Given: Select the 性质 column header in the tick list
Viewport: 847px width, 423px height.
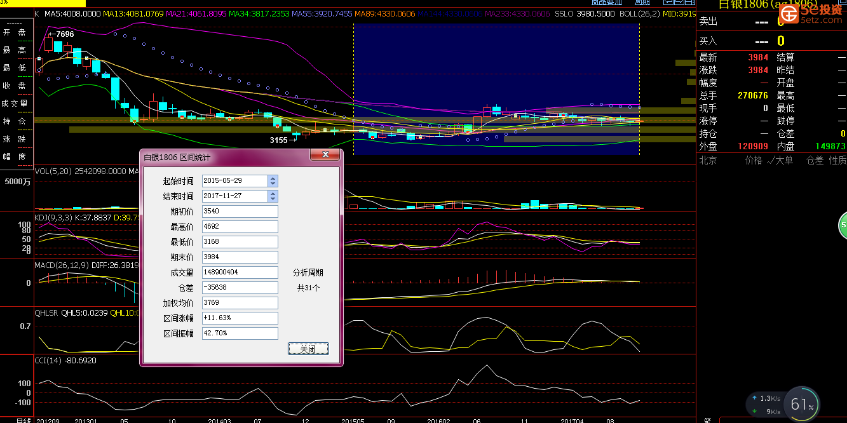Looking at the screenshot, I should click(x=838, y=161).
